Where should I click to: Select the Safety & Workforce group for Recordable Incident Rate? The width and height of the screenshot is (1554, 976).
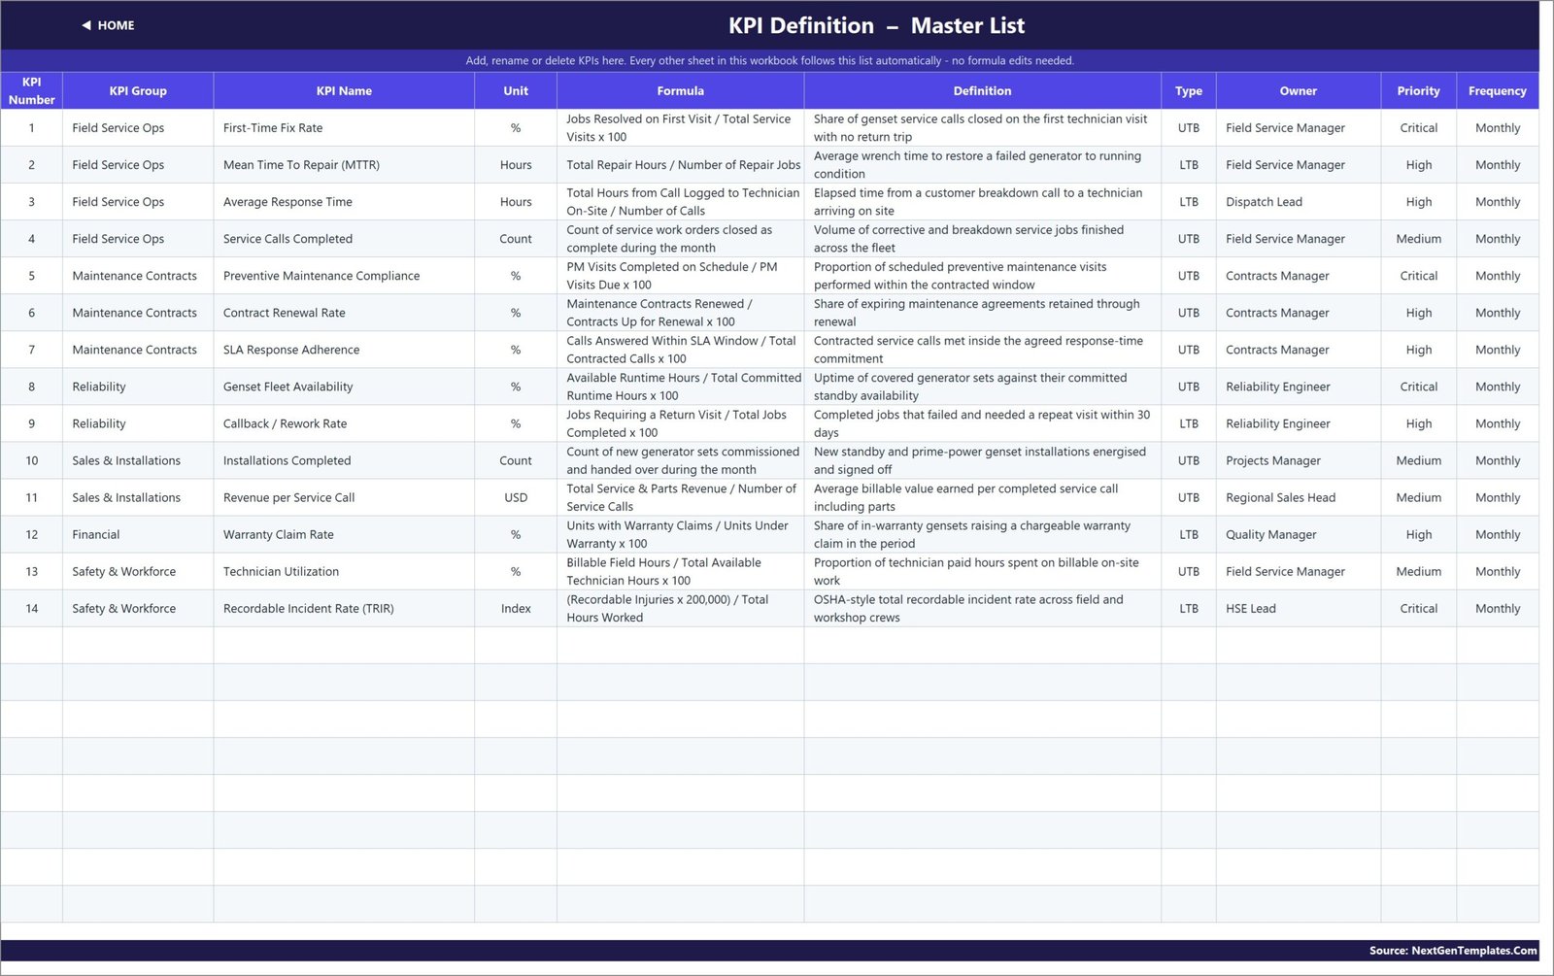click(138, 608)
